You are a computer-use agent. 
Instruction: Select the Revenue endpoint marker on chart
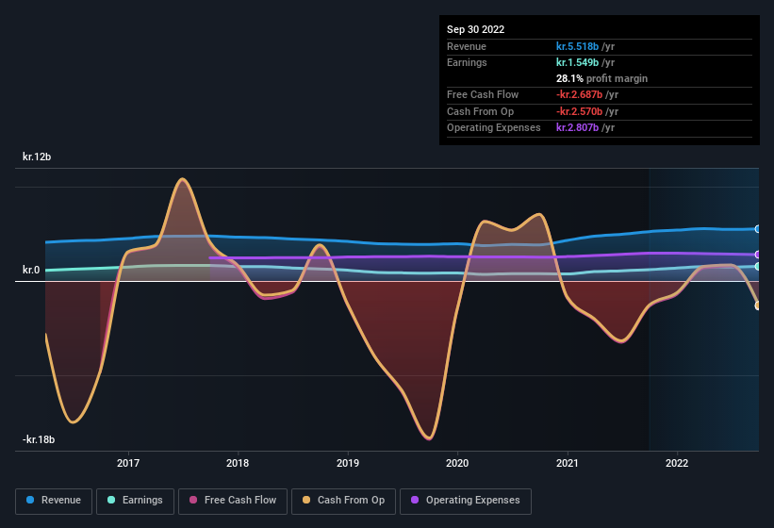pos(758,229)
